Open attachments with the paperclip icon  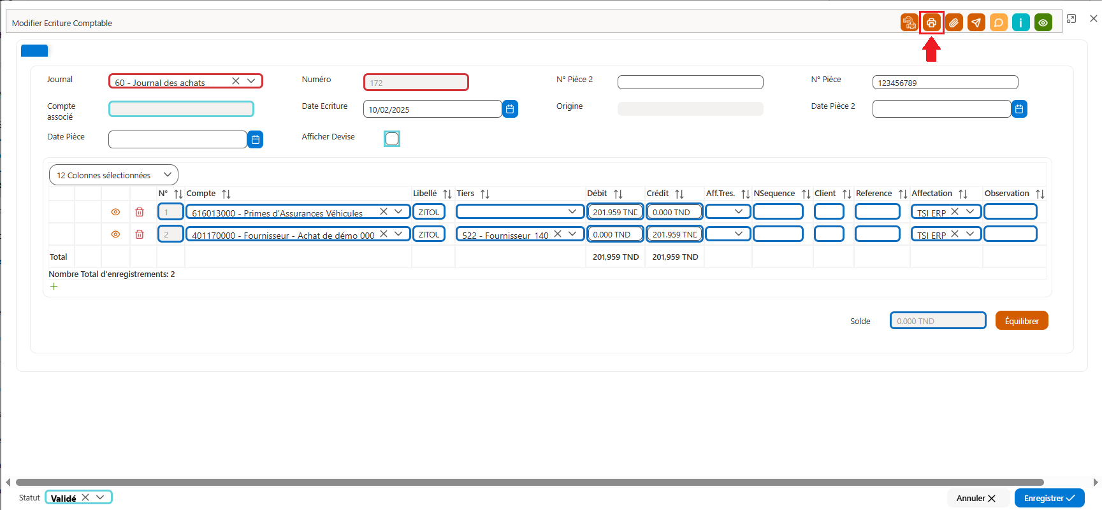[x=953, y=23]
